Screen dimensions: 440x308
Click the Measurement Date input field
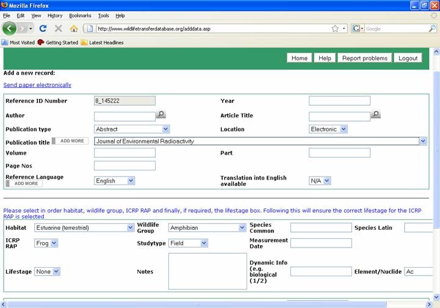(321, 243)
